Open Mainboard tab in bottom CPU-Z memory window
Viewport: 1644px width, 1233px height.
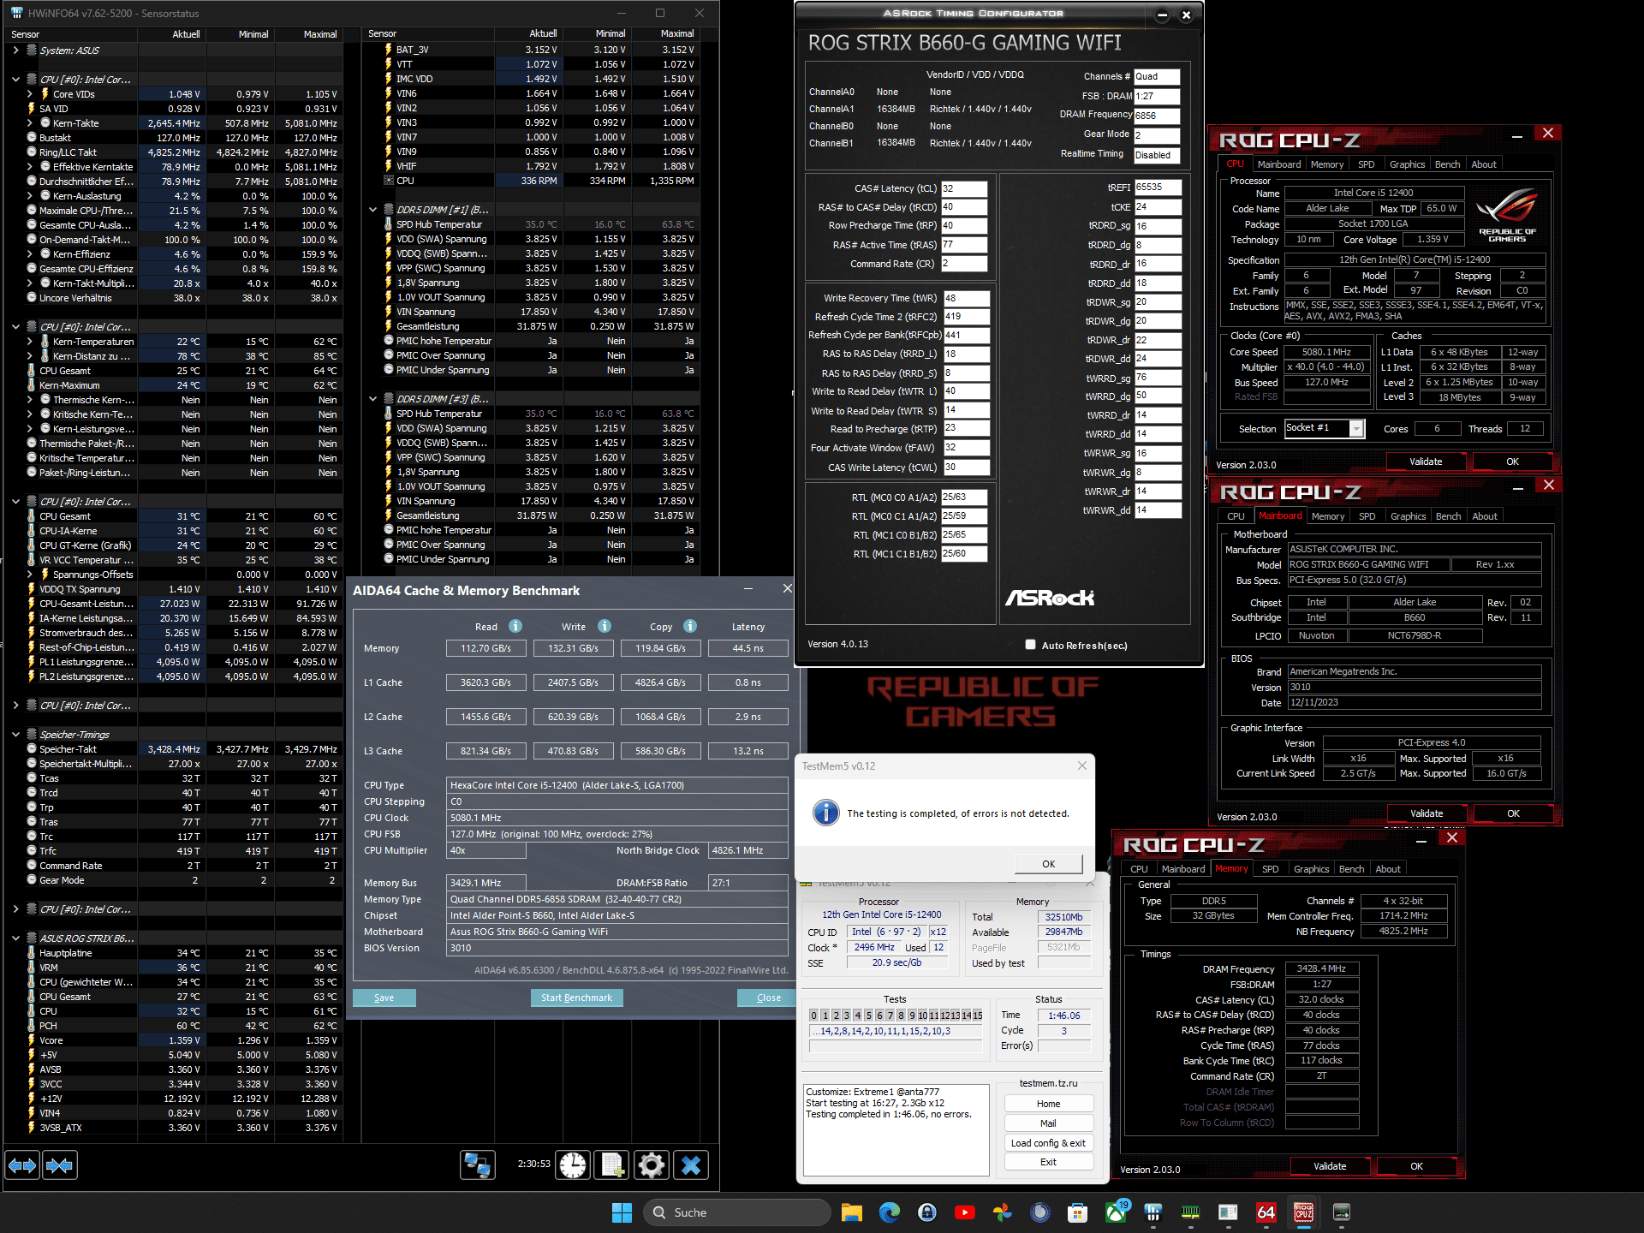(1183, 869)
